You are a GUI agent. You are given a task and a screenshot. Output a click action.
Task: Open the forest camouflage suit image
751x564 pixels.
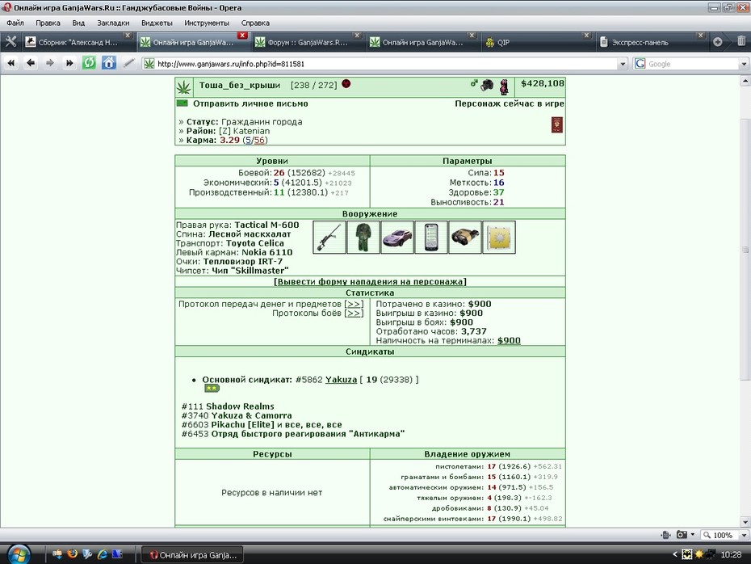(363, 238)
